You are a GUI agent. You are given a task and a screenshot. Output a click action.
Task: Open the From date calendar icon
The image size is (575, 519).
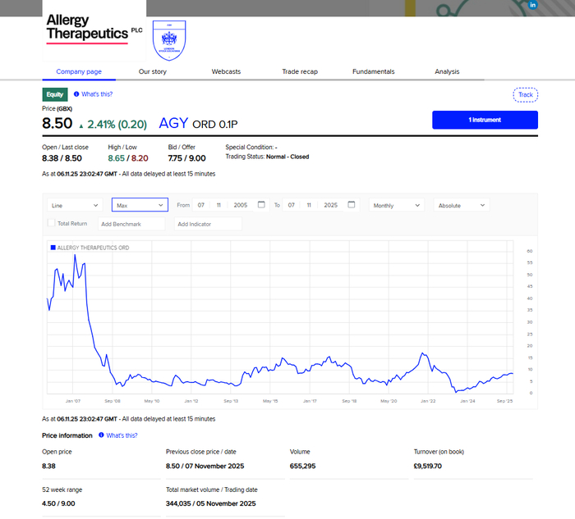tap(261, 205)
